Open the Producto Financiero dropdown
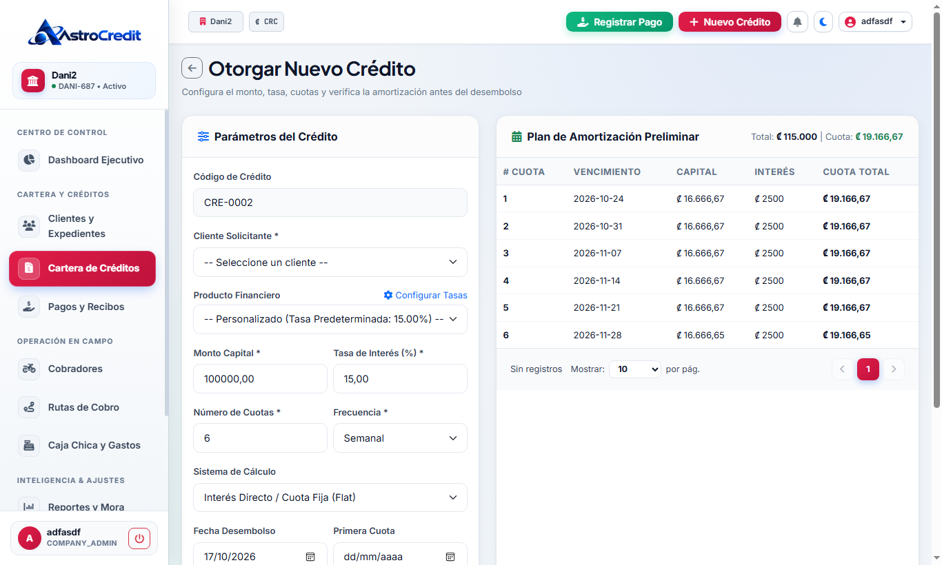Image resolution: width=942 pixels, height=565 pixels. click(330, 319)
